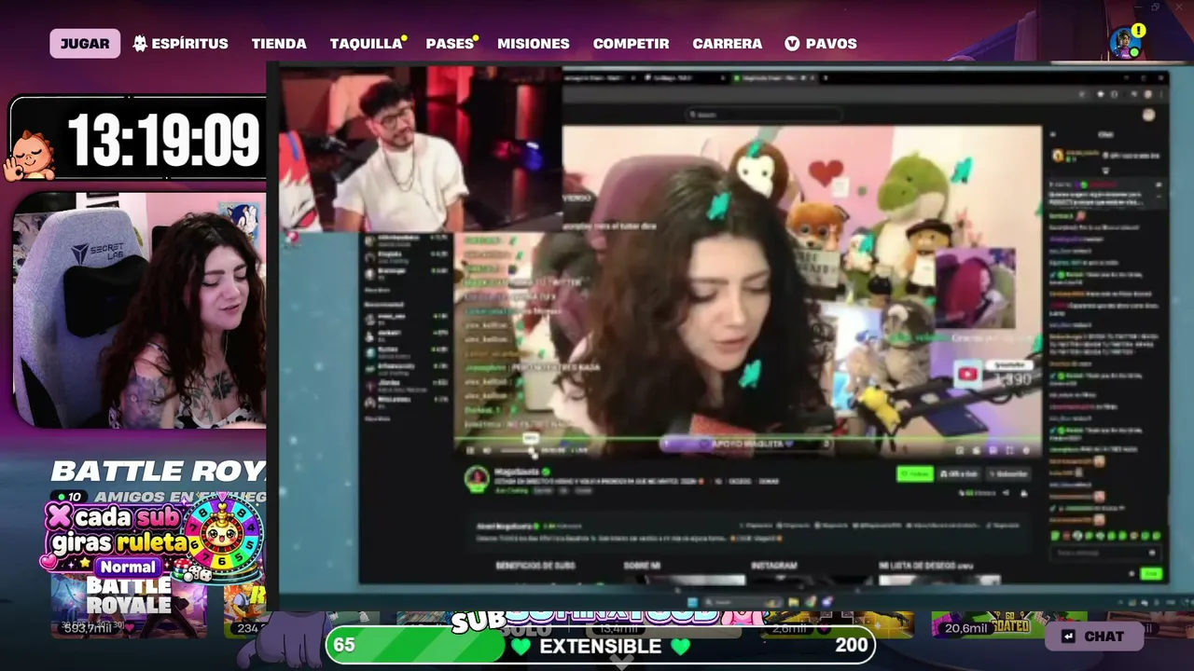Open the COMPETIR tab
The height and width of the screenshot is (671, 1194).
[632, 44]
